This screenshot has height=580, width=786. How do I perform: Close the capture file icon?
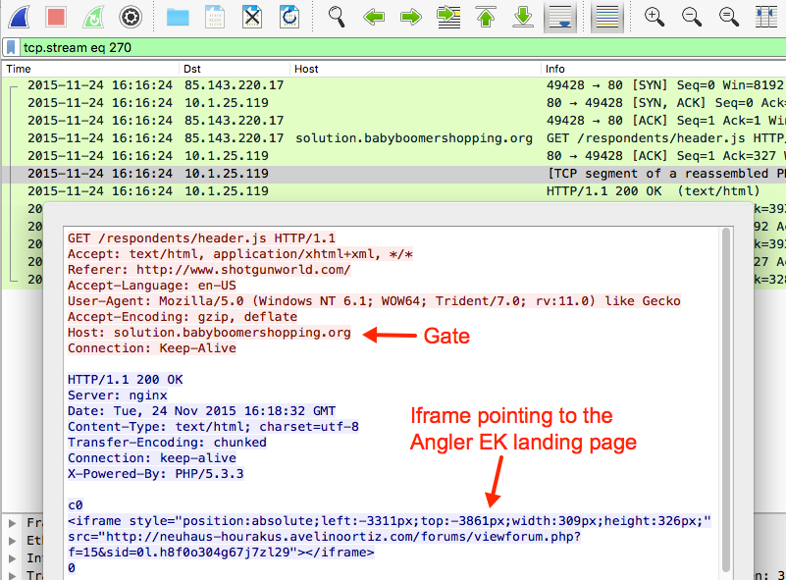tap(252, 17)
